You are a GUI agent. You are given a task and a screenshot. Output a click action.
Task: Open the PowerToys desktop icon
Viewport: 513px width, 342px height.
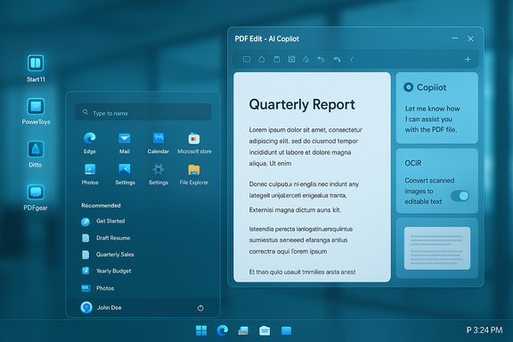(36, 106)
